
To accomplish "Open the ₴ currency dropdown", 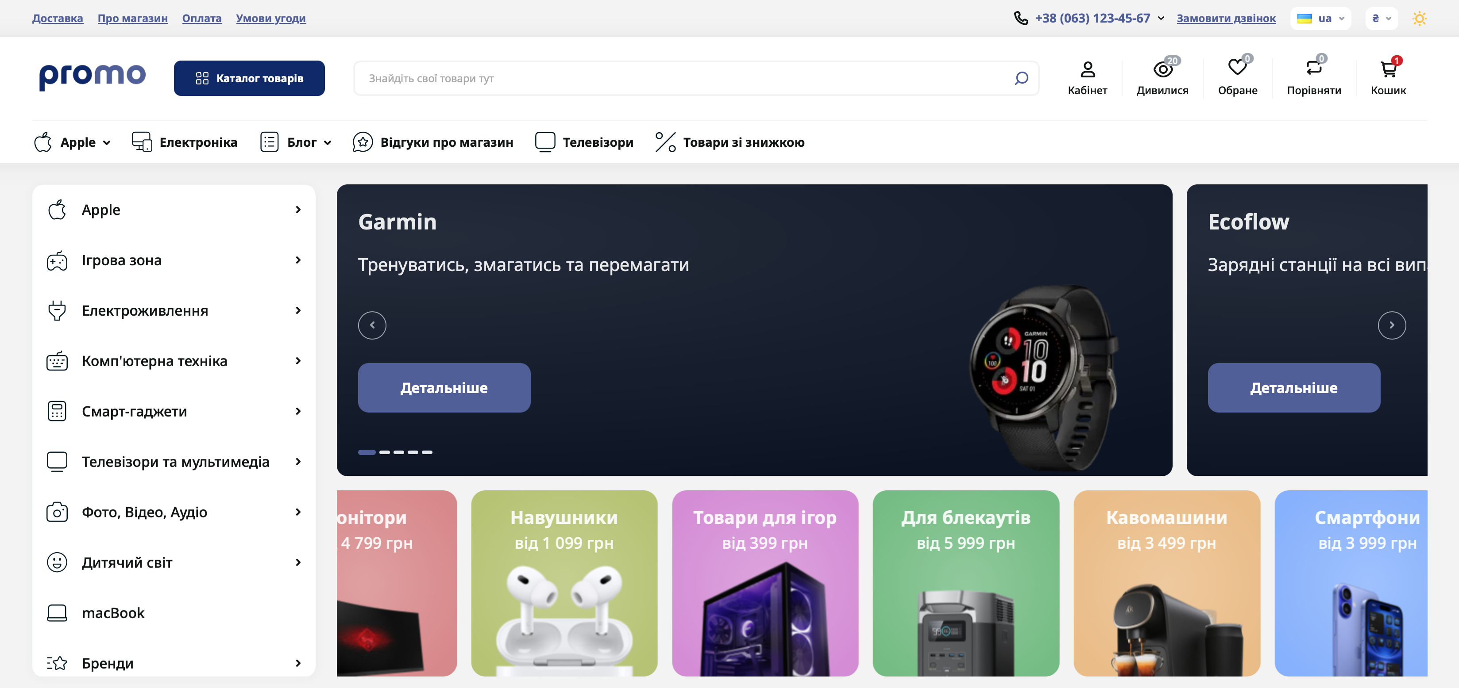I will point(1382,19).
